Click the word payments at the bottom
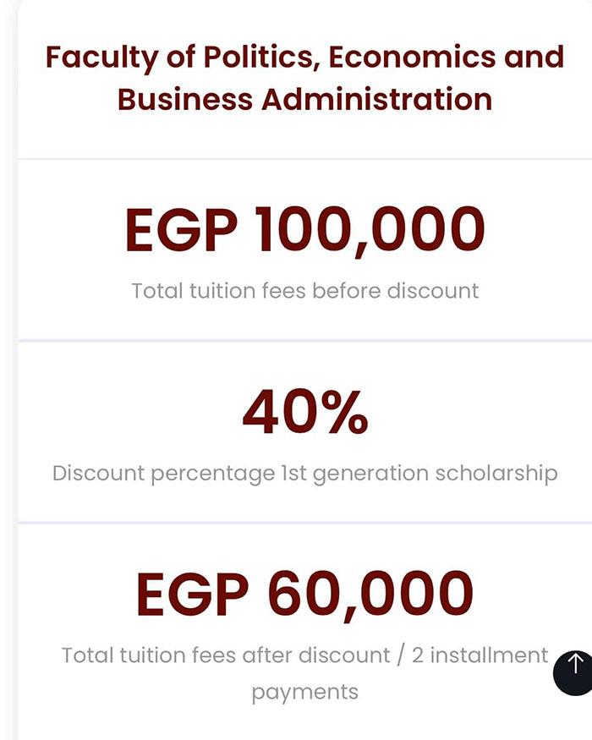The image size is (592, 740). 304,692
